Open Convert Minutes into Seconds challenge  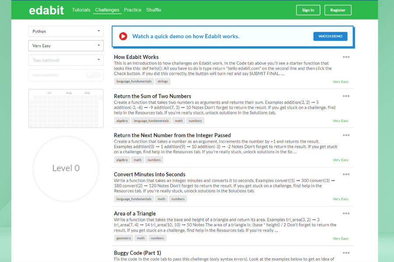click(150, 175)
